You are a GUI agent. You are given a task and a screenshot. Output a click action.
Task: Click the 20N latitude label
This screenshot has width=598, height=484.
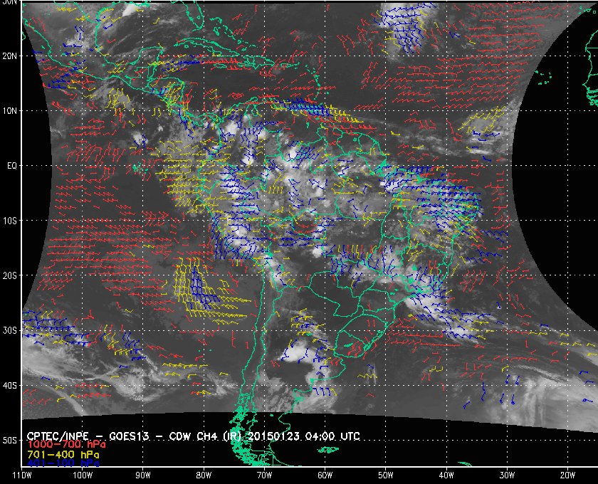point(9,56)
